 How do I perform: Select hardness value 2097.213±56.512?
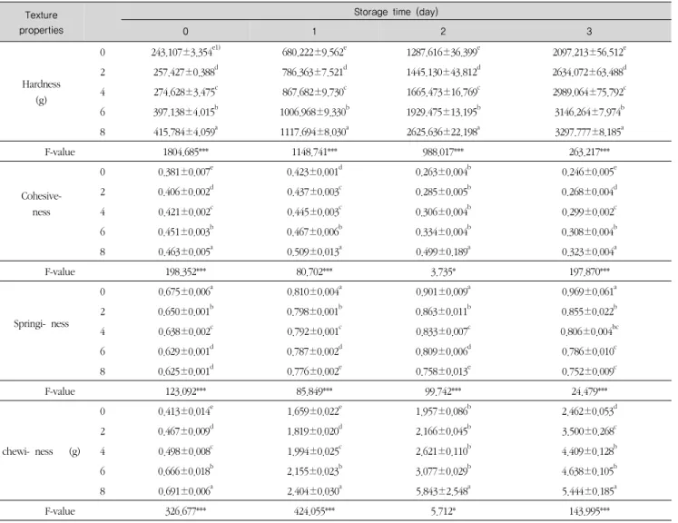589,52
